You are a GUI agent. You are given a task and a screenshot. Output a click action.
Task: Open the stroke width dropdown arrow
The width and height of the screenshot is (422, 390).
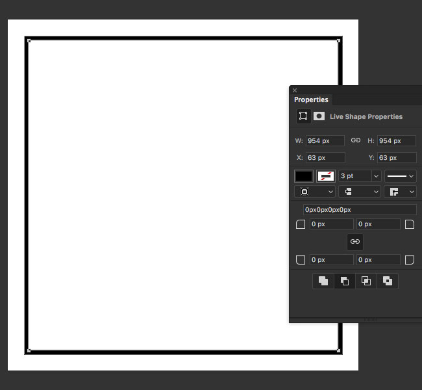click(x=377, y=176)
